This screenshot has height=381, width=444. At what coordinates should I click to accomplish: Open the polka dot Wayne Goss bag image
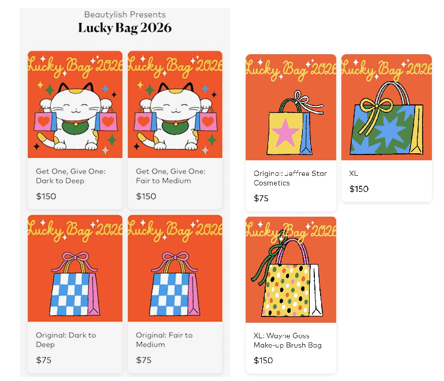point(291,270)
